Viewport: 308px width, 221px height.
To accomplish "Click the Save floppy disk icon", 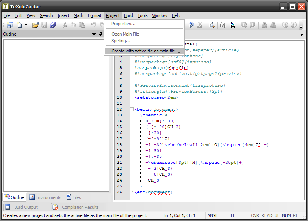I will coord(44,25).
